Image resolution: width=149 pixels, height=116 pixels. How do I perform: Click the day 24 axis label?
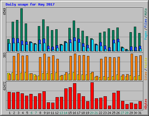[x=109, y=113]
